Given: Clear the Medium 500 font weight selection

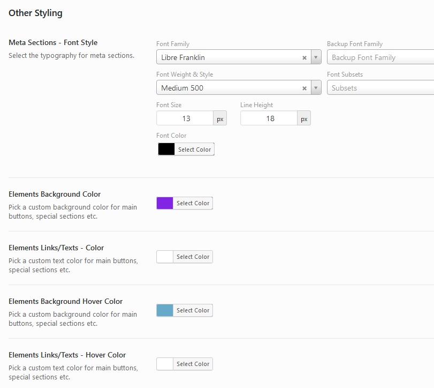Looking at the screenshot, I should tap(304, 88).
